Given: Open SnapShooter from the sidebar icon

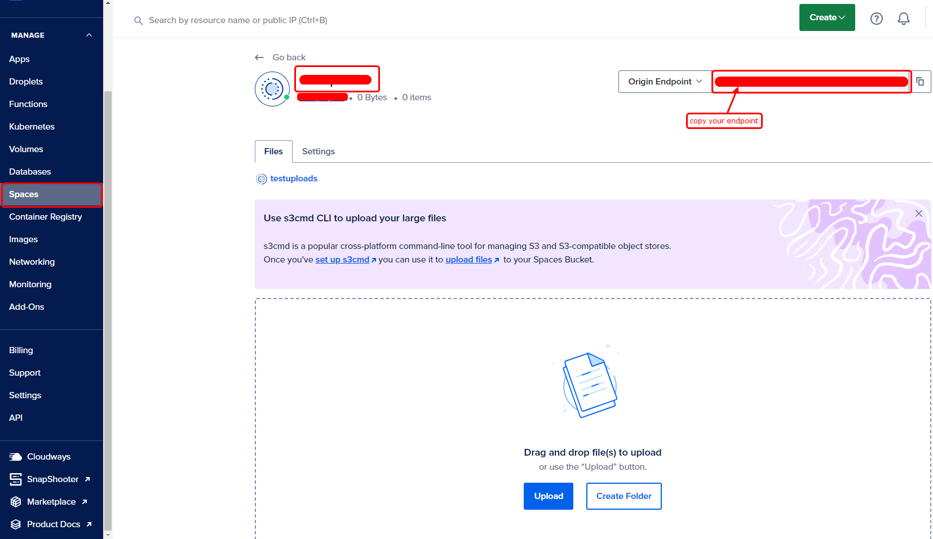Looking at the screenshot, I should [16, 479].
